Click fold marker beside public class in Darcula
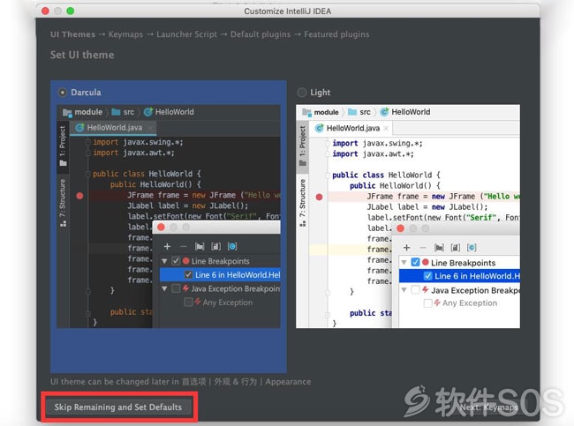This screenshot has height=426, width=574. [87, 174]
